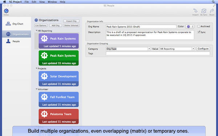
Task: Open the Color picker popup
Action: pos(190,26)
